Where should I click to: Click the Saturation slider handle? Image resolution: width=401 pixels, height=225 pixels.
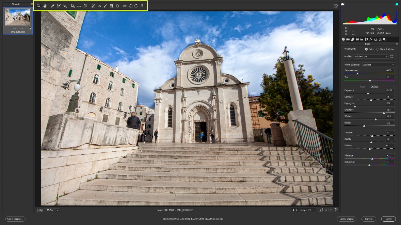369,165
